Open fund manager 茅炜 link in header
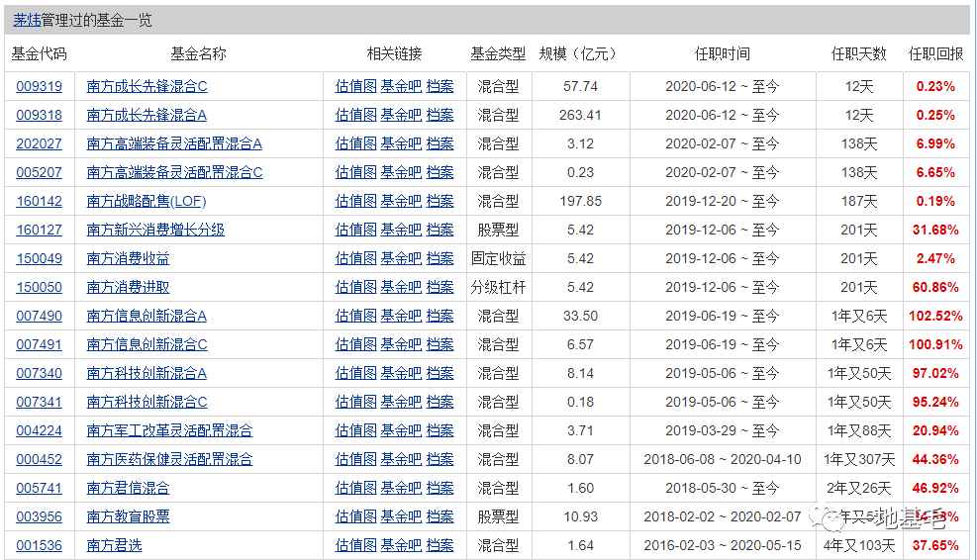Image resolution: width=977 pixels, height=560 pixels. click(x=27, y=20)
